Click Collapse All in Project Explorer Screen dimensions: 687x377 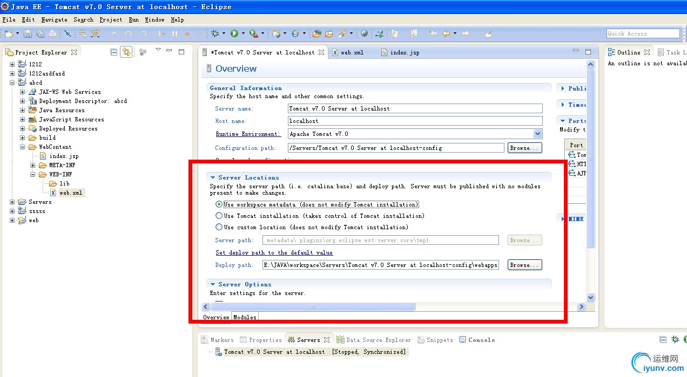point(114,52)
